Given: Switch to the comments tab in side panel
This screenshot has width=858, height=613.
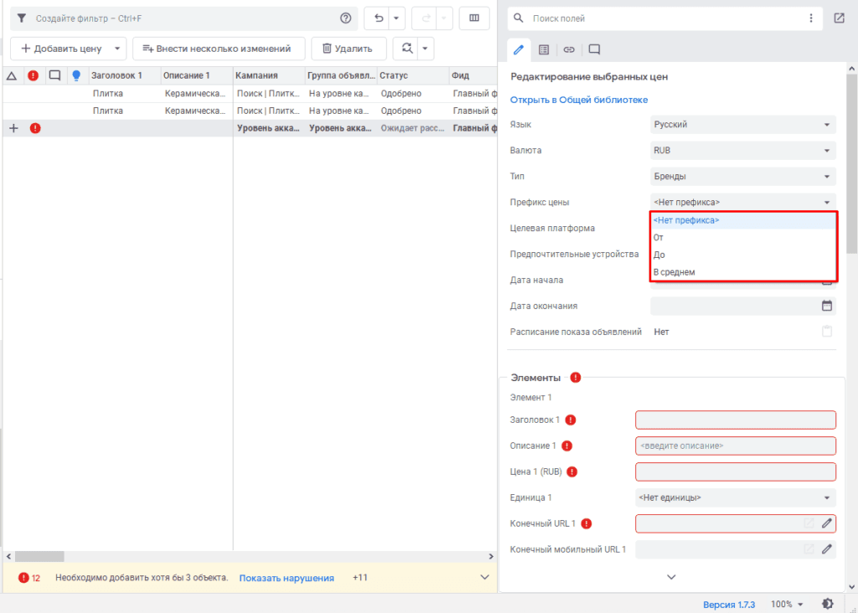Looking at the screenshot, I should pyautogui.click(x=594, y=49).
